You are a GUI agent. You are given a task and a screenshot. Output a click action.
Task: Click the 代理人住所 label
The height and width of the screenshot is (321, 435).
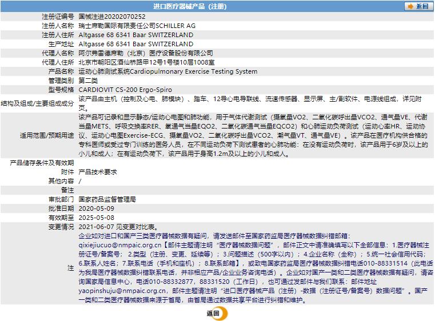[x=58, y=62]
